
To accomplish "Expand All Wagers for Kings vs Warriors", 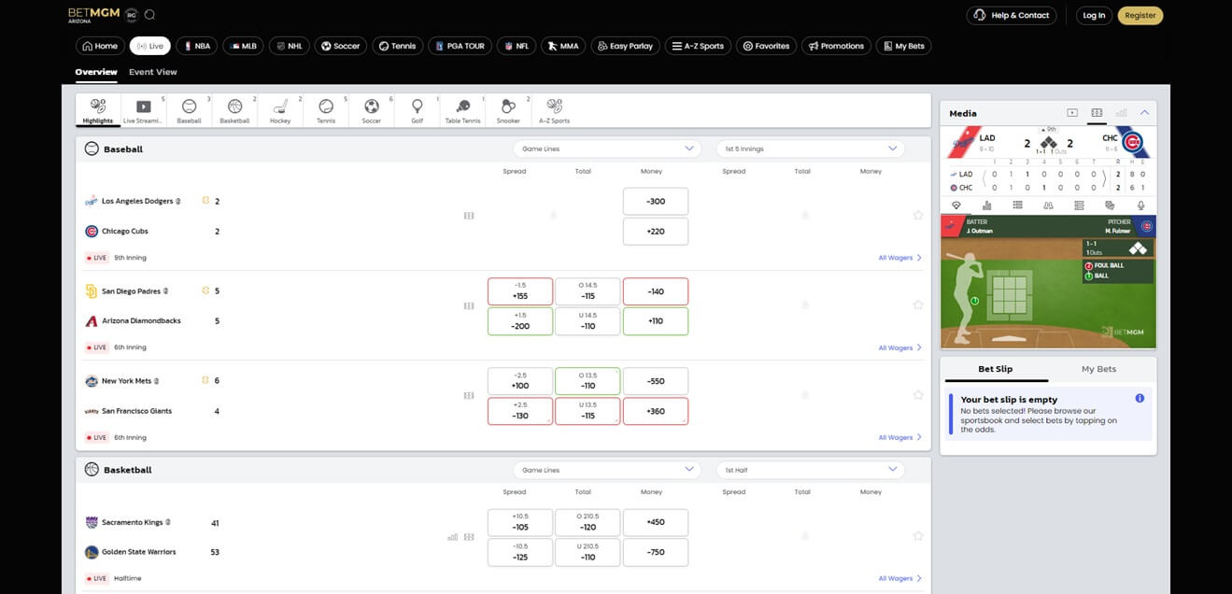I will (x=900, y=578).
